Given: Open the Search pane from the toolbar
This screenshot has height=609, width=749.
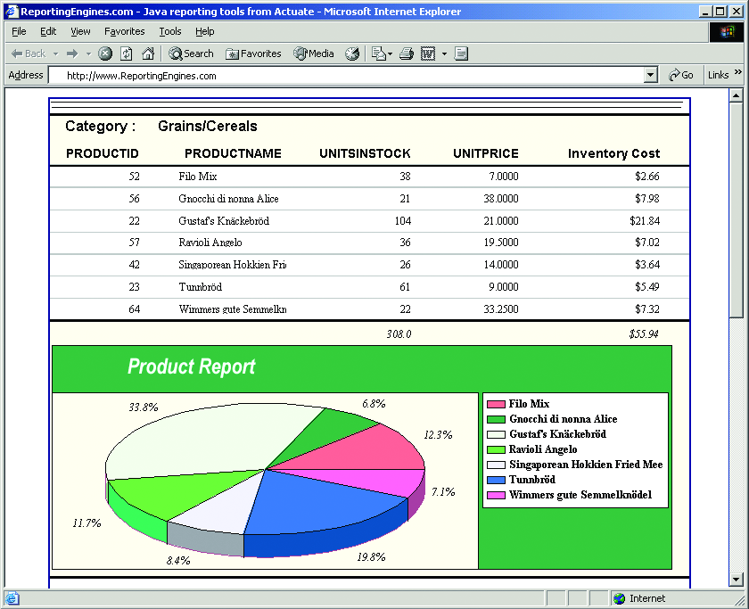Looking at the screenshot, I should pos(191,53).
